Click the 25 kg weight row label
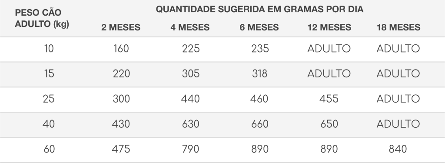Image resolution: width=445 pixels, height=163 pixels. 49,99
